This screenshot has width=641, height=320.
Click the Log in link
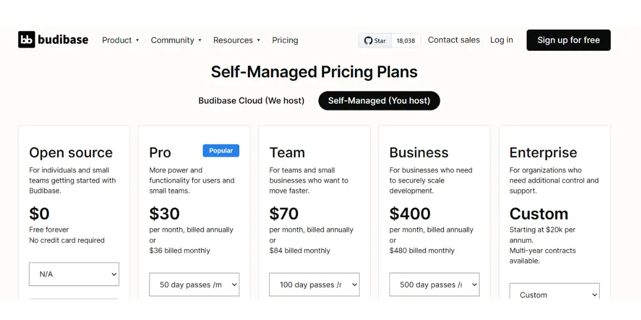502,40
